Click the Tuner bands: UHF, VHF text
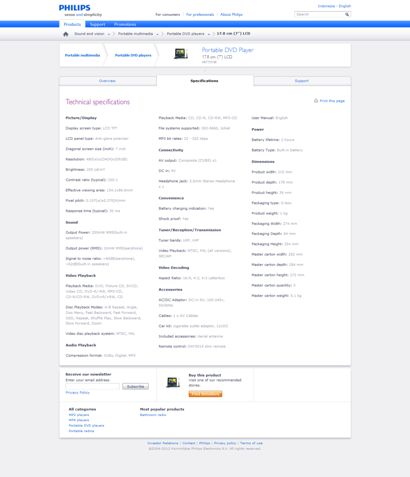Screen dimensions: 410x477 click(x=178, y=240)
